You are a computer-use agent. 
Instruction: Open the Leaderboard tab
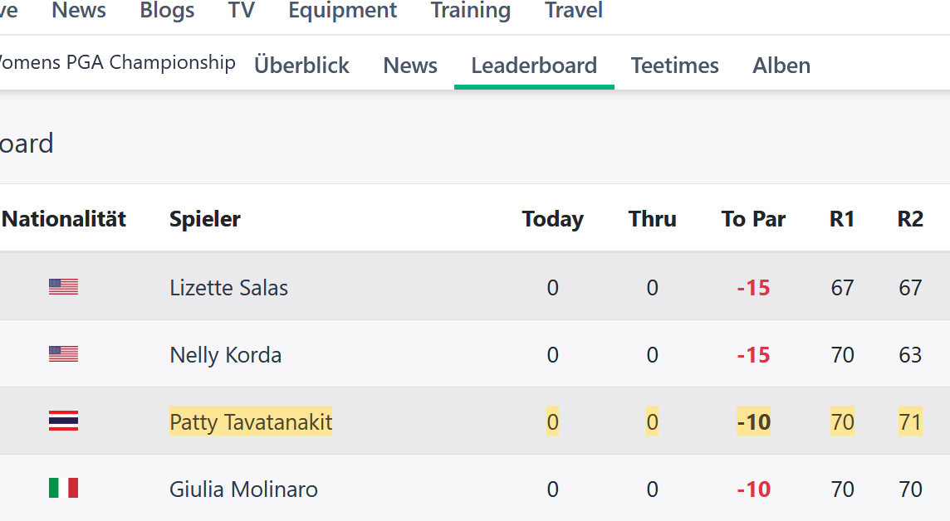pos(534,66)
